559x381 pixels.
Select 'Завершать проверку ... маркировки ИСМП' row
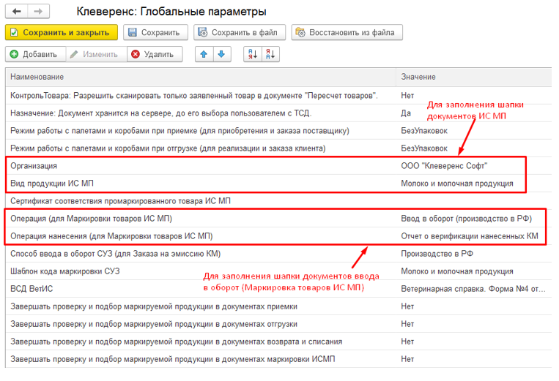278,359
